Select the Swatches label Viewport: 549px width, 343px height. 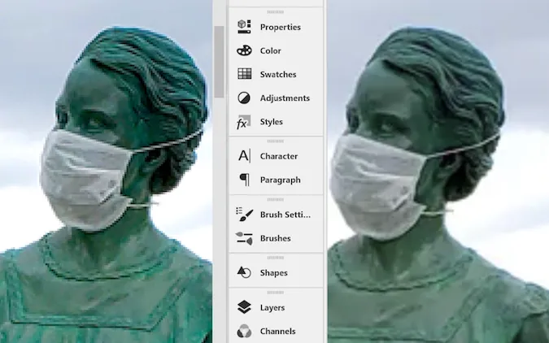278,74
